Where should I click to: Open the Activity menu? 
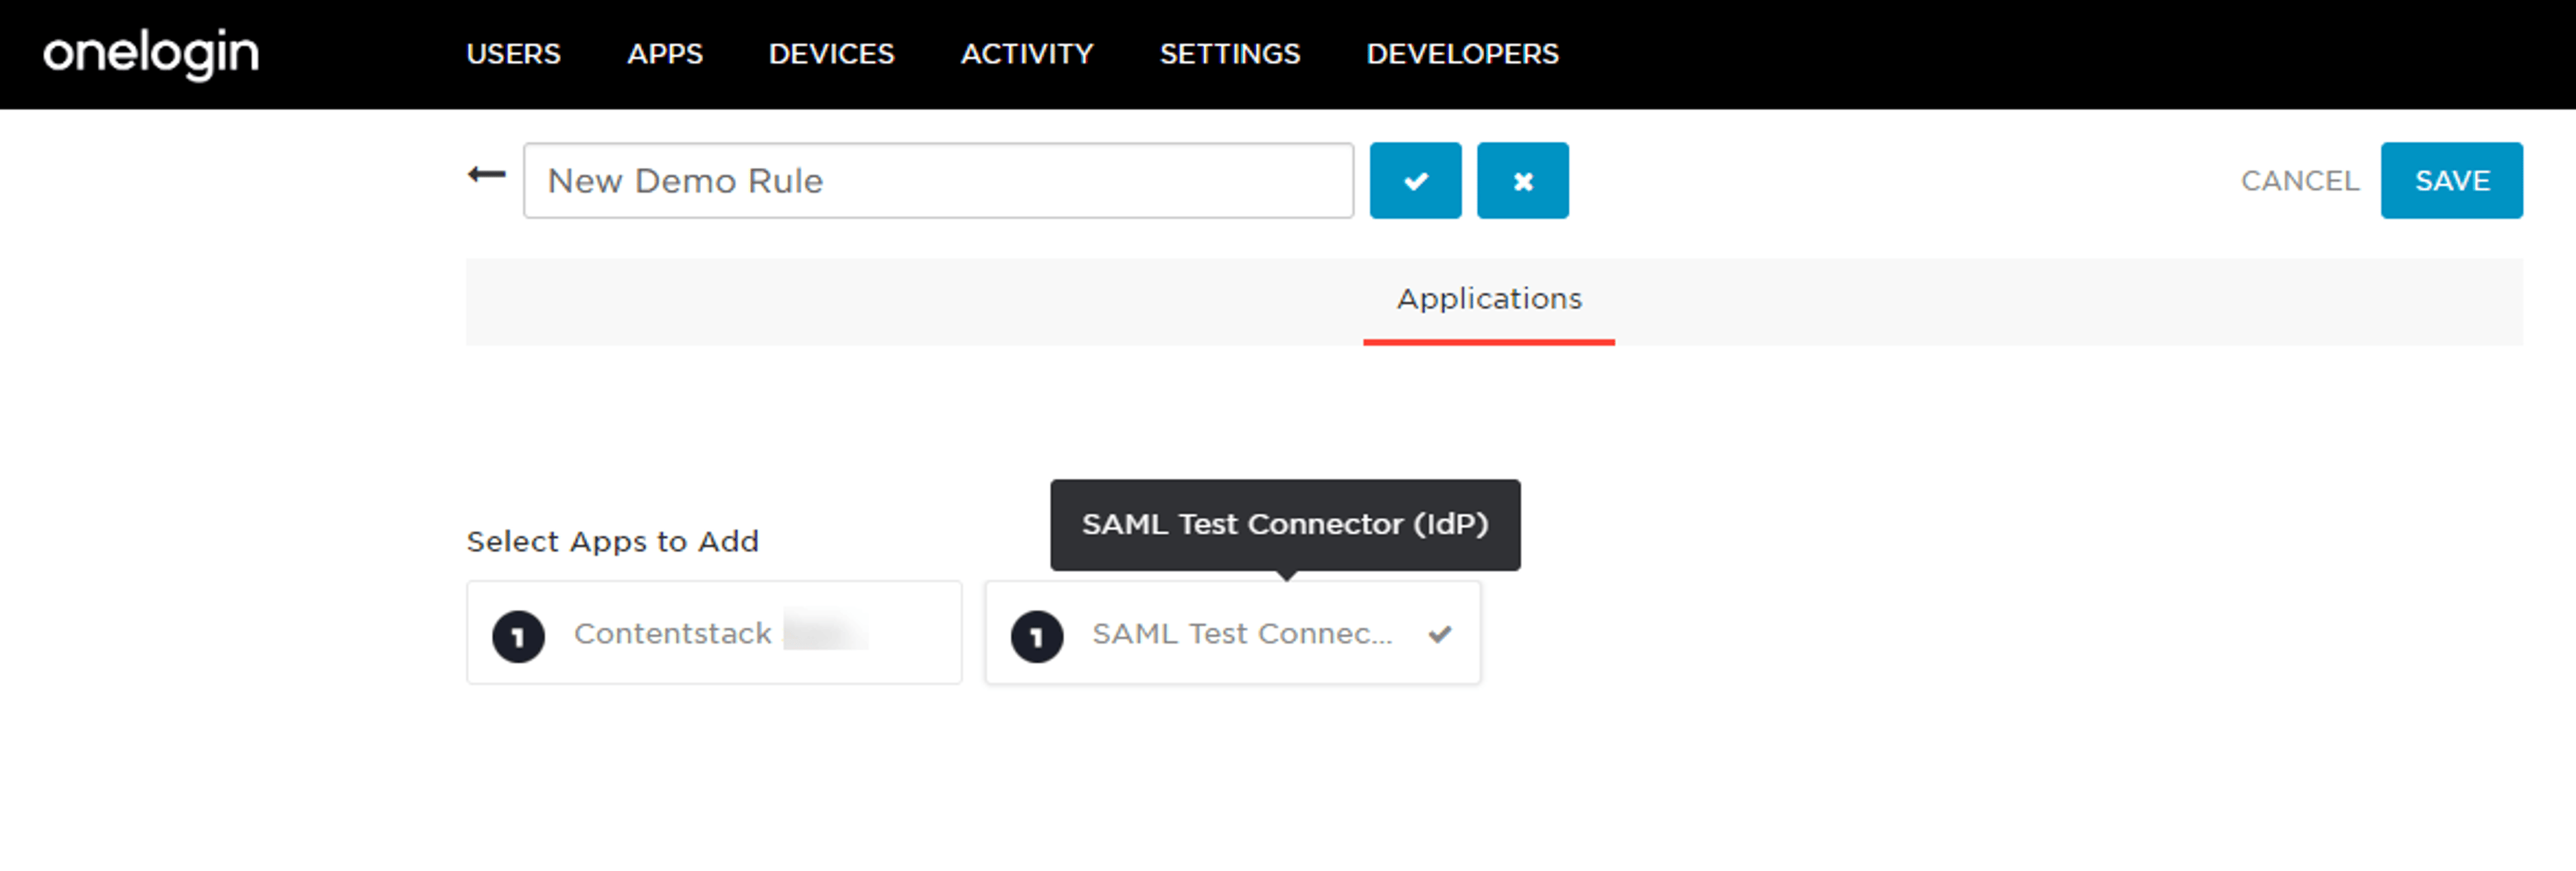pos(1027,54)
